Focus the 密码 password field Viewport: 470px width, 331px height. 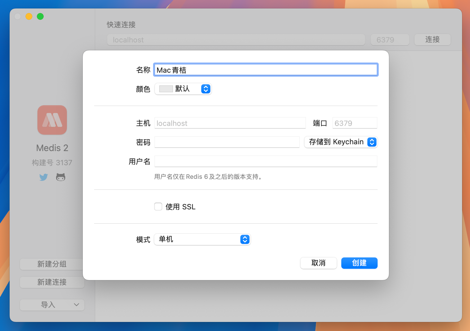pos(227,142)
